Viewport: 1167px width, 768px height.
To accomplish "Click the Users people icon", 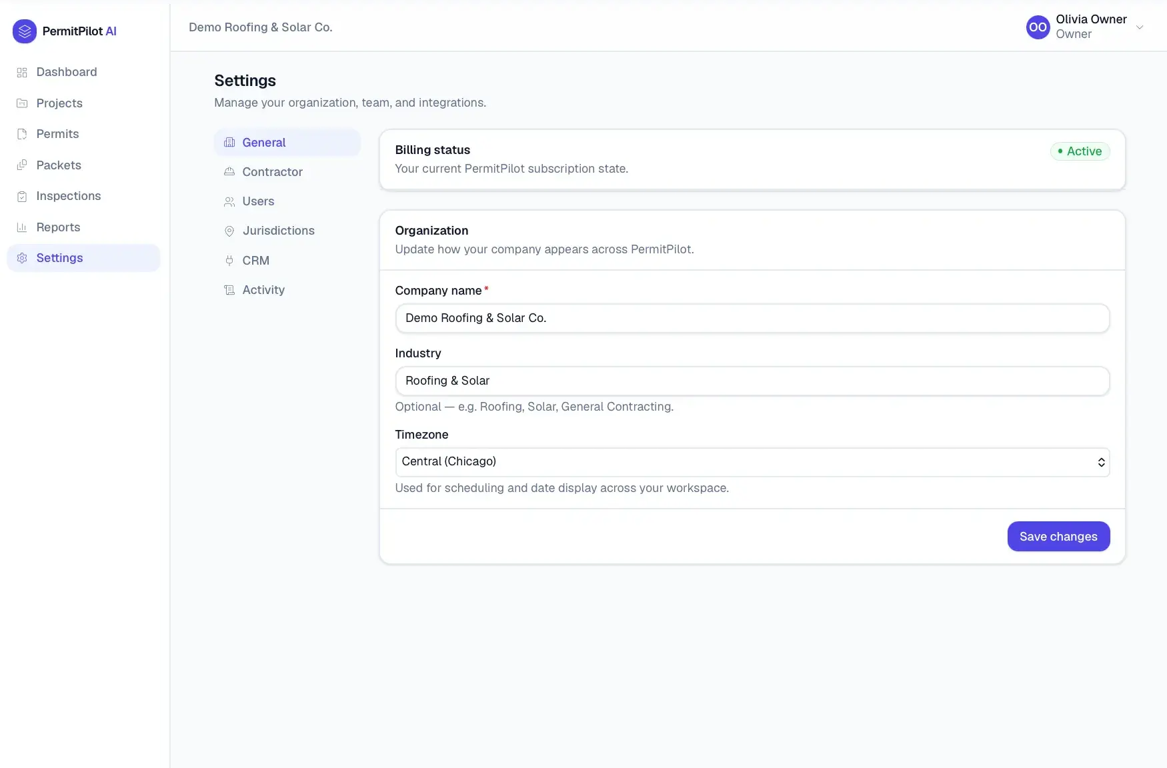I will pyautogui.click(x=229, y=201).
